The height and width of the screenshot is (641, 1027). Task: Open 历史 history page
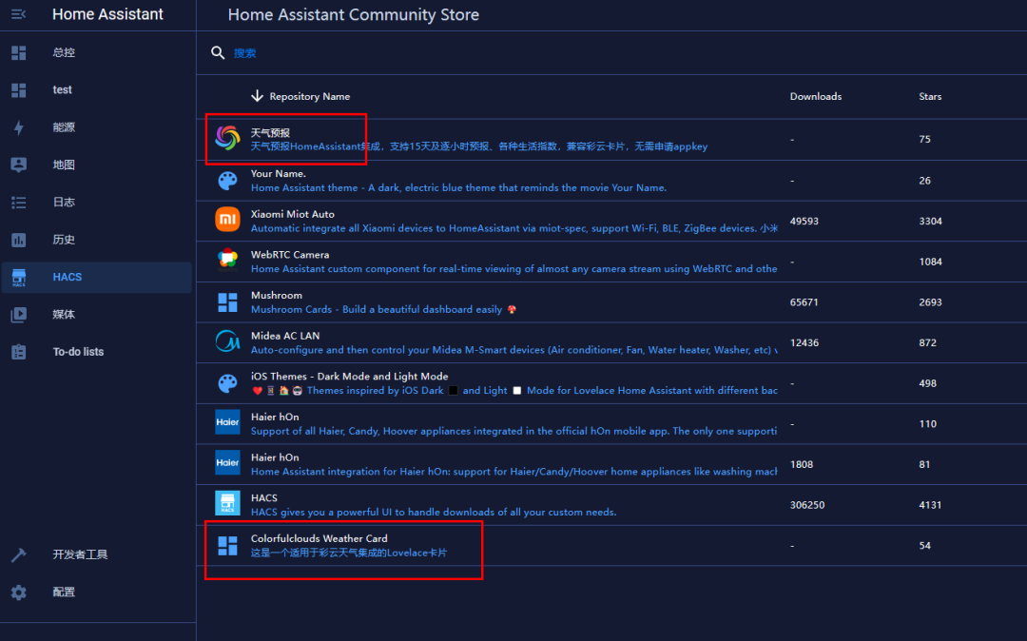96,240
